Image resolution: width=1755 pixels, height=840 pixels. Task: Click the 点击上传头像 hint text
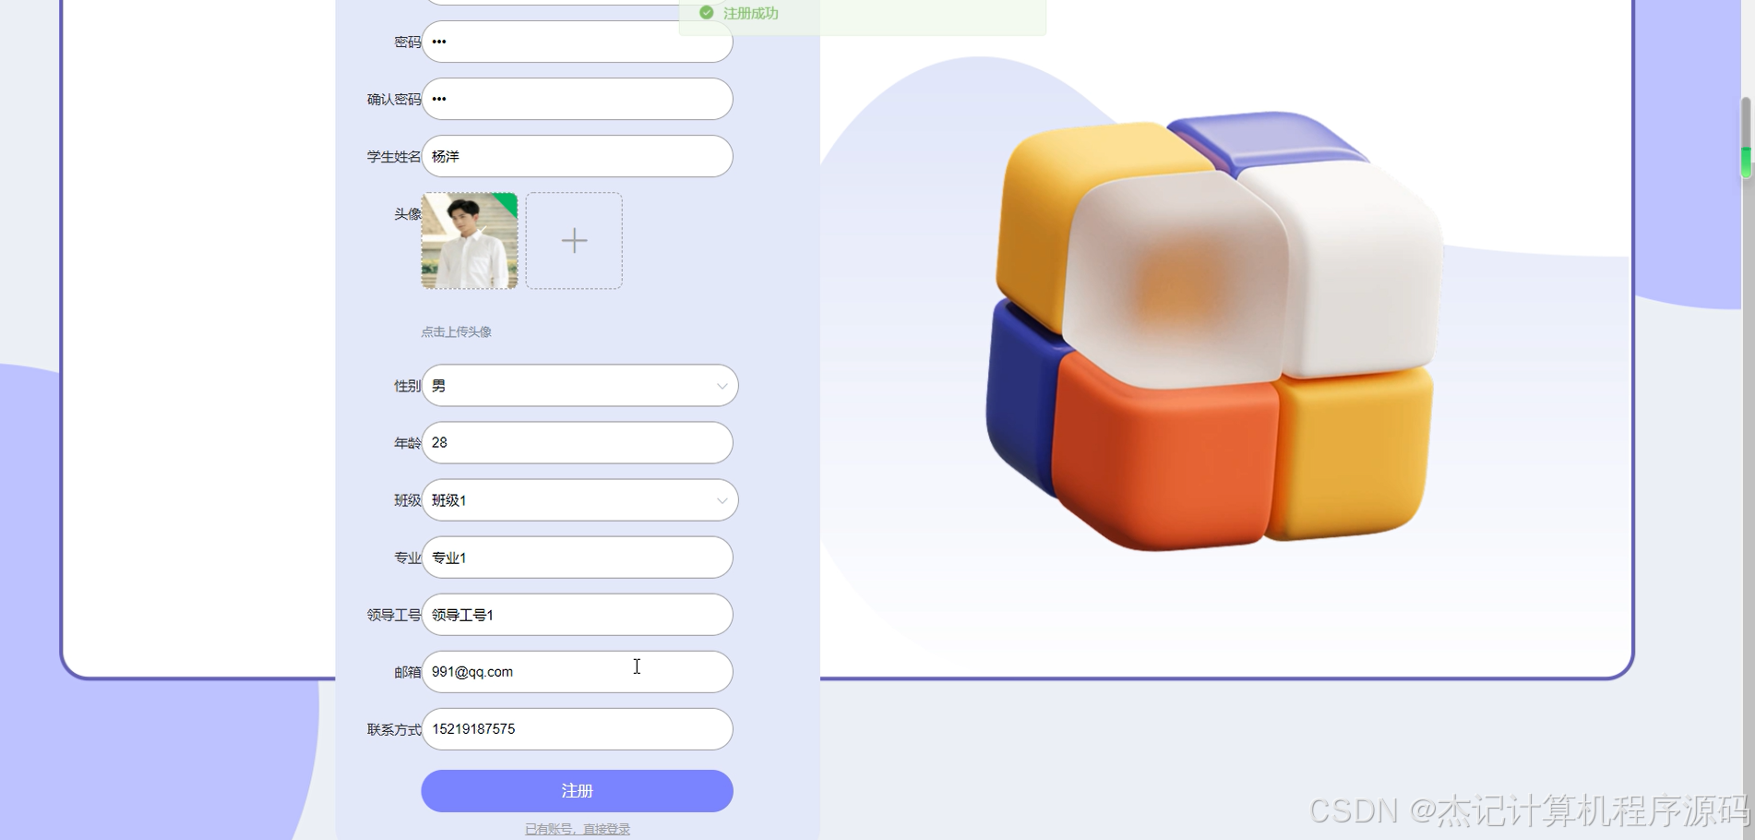457,331
